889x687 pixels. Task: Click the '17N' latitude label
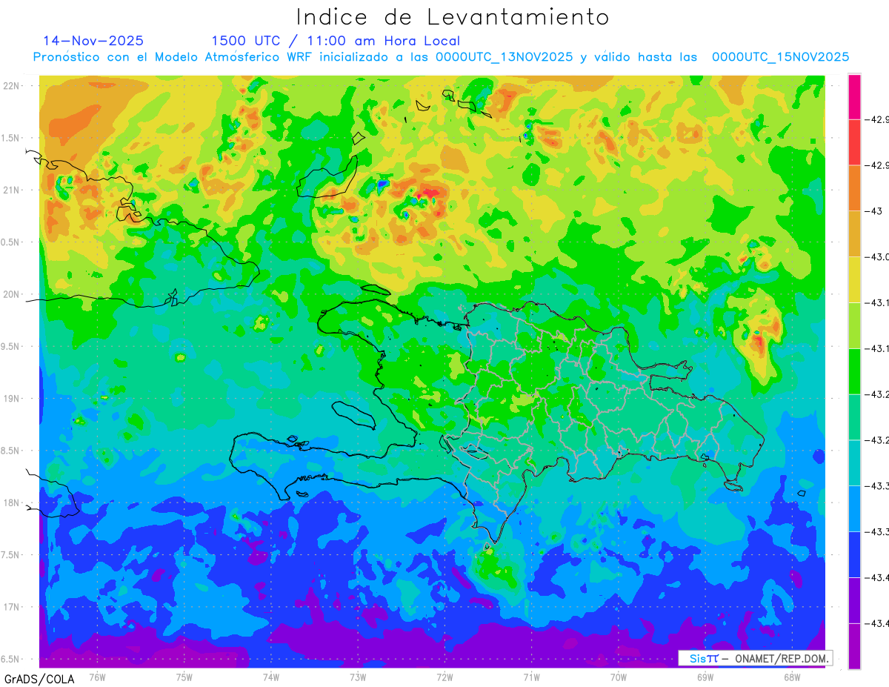[13, 607]
